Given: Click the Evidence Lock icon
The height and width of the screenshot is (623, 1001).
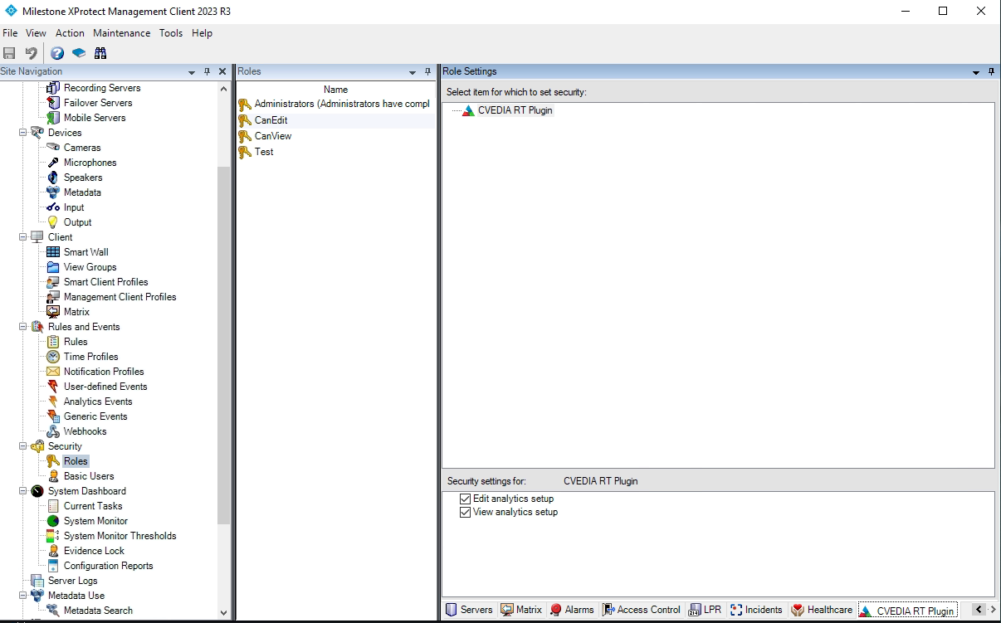Looking at the screenshot, I should pos(53,551).
